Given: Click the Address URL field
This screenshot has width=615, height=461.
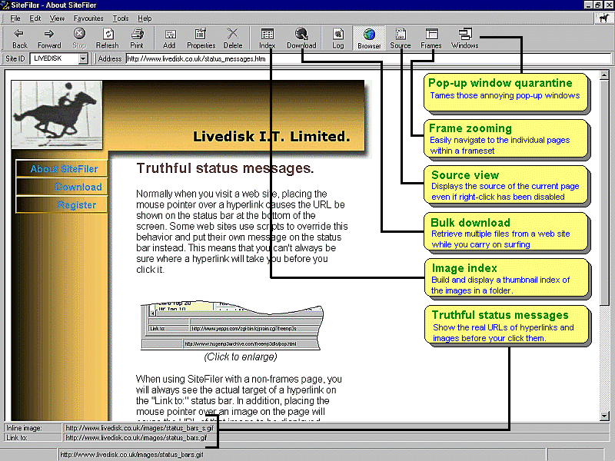Looking at the screenshot, I should click(x=368, y=59).
